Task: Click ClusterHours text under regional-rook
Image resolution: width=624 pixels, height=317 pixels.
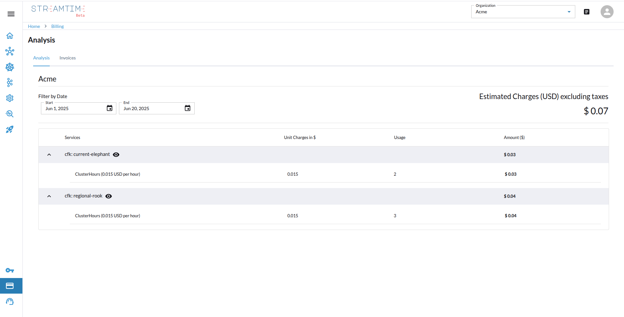Action: click(108, 216)
